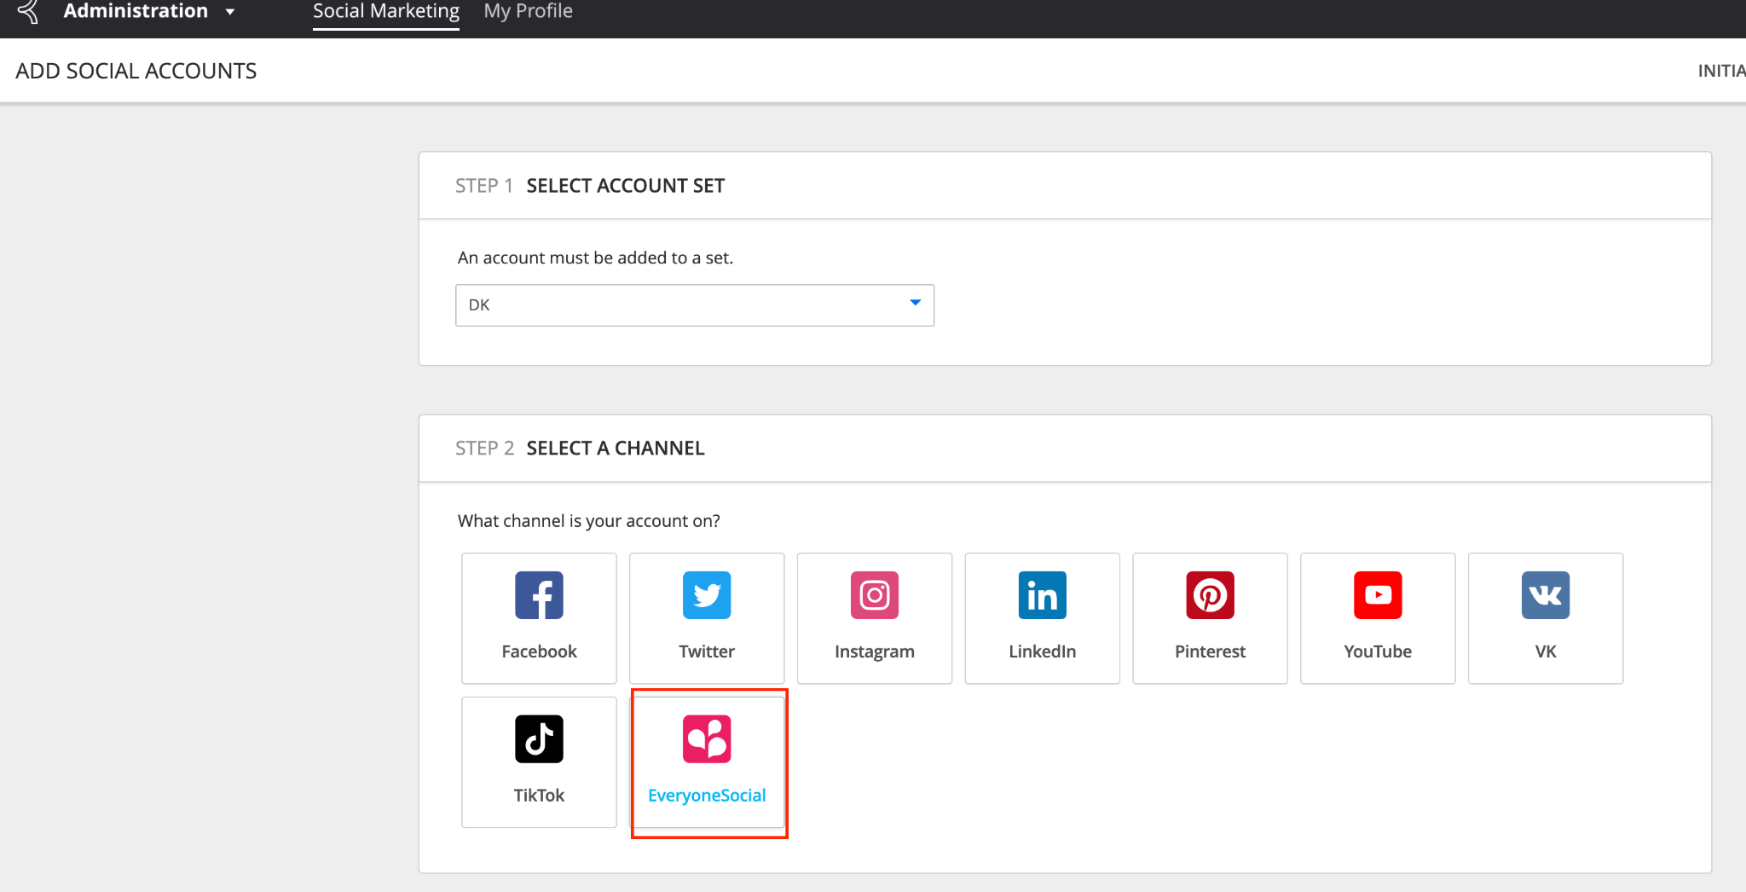Select the LinkedIn channel icon
1746x892 pixels.
(1042, 595)
